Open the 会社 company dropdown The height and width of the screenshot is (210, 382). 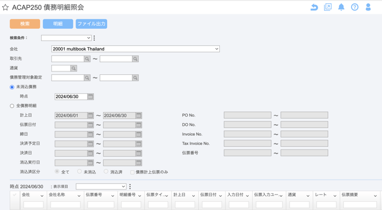coord(135,49)
